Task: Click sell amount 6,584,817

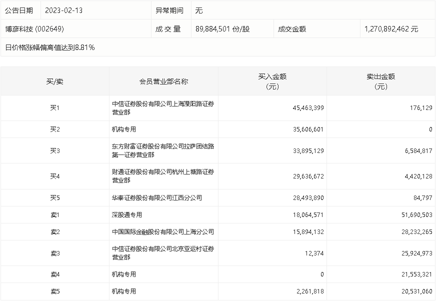Action: (x=418, y=150)
